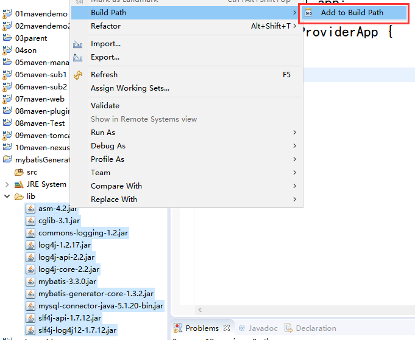Select 05maven-sub1 project

pos(41,74)
